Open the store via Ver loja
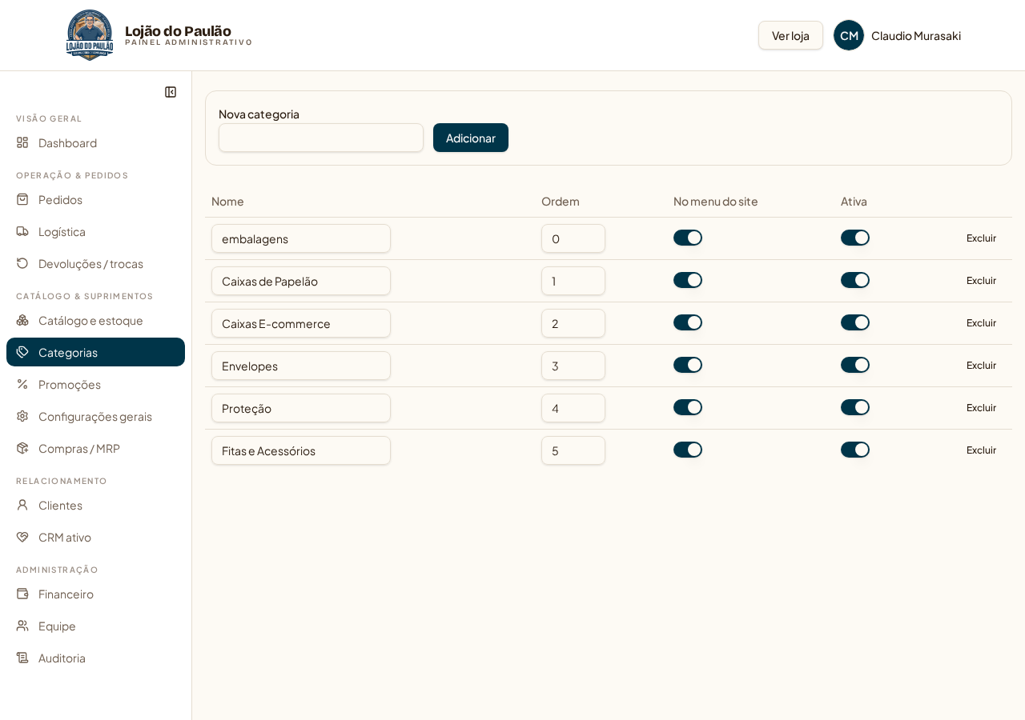1025x720 pixels. [790, 35]
